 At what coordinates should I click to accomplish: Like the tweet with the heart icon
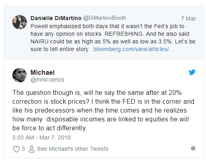tap(16, 149)
